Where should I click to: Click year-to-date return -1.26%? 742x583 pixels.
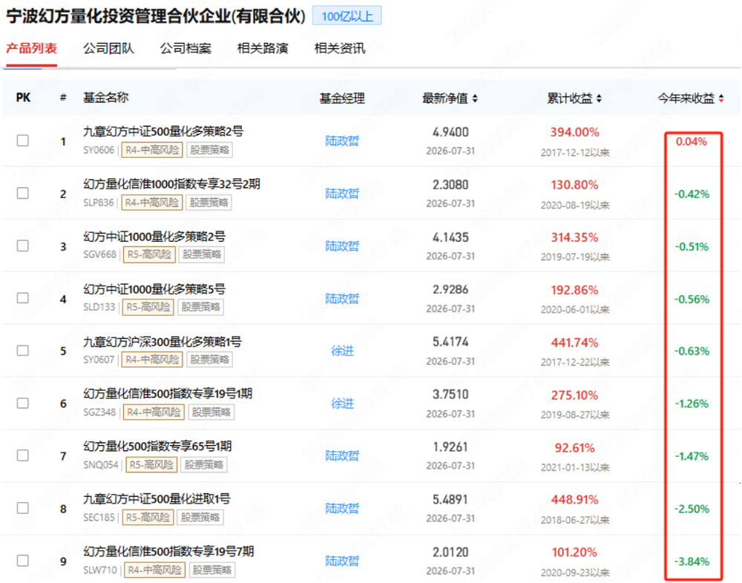tap(692, 404)
